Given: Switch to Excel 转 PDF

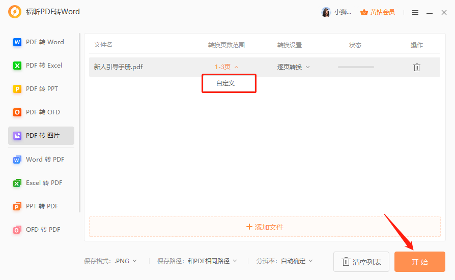Looking at the screenshot, I should 41,183.
